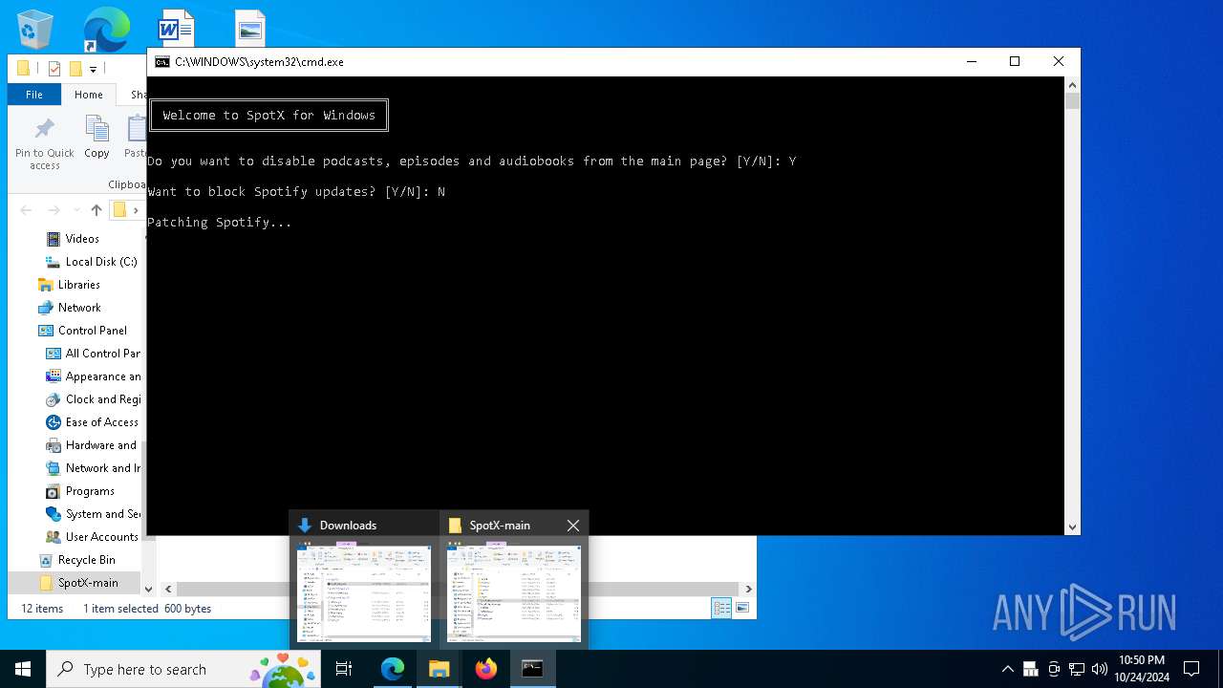
Task: Open the File menu in Explorer
Action: tap(34, 95)
